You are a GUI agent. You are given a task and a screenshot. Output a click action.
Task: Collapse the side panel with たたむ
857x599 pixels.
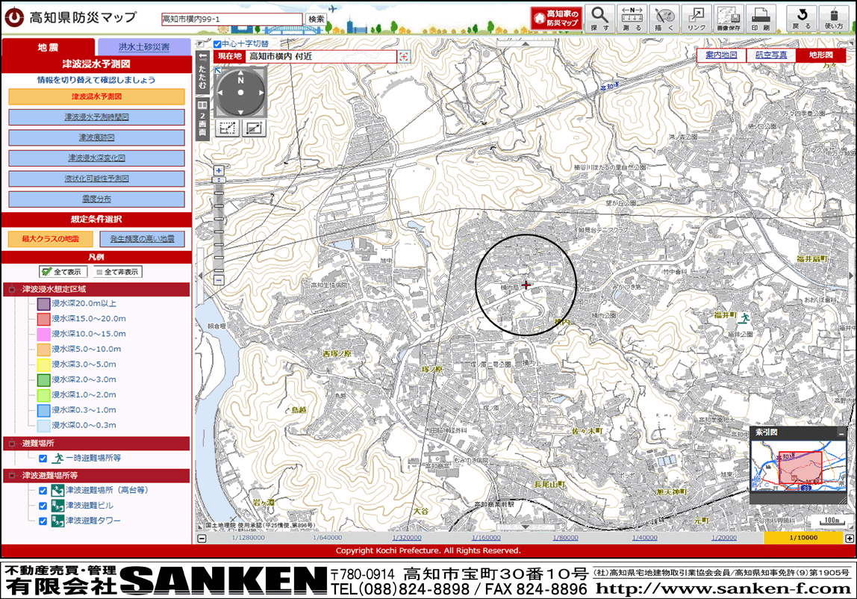tap(202, 73)
